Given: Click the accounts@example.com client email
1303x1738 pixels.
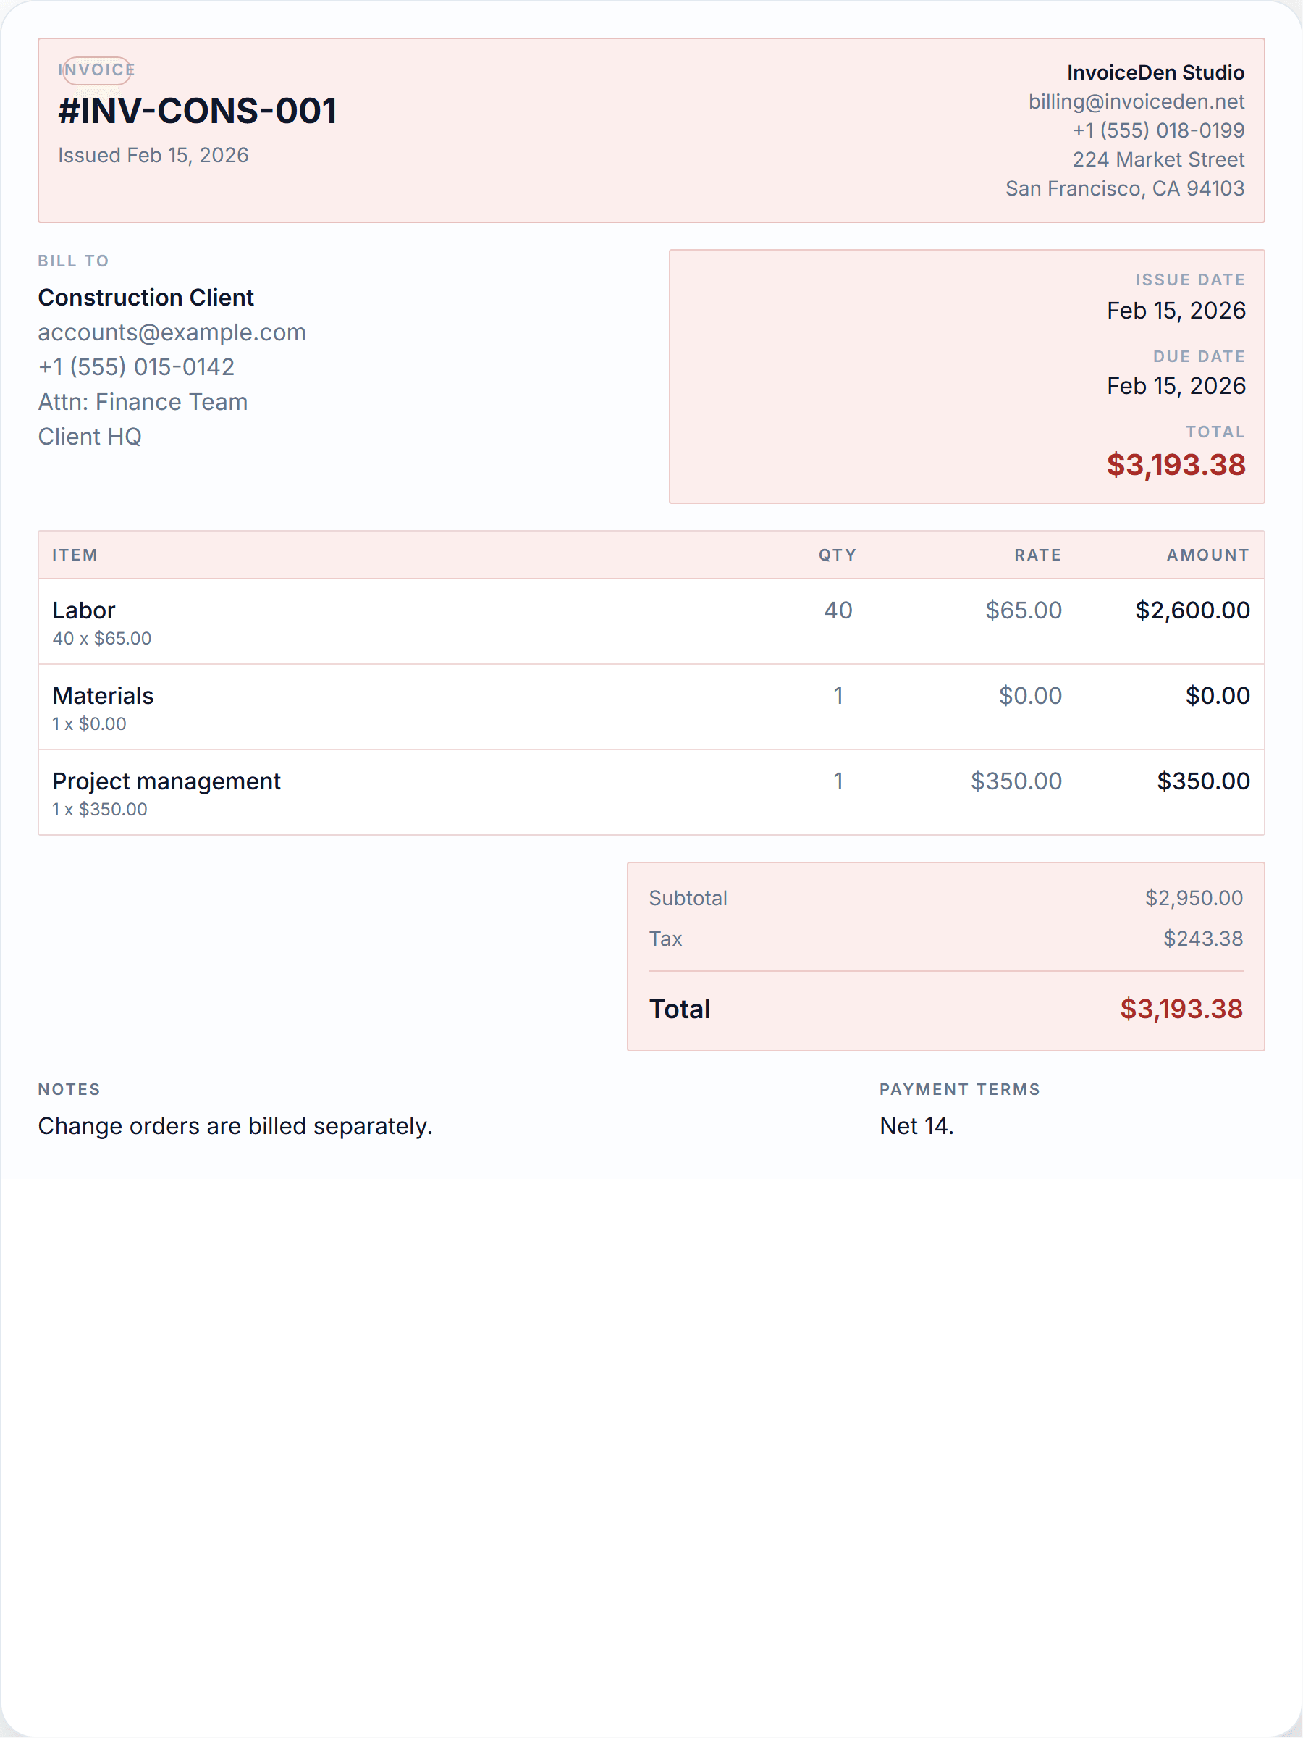Looking at the screenshot, I should 172,332.
